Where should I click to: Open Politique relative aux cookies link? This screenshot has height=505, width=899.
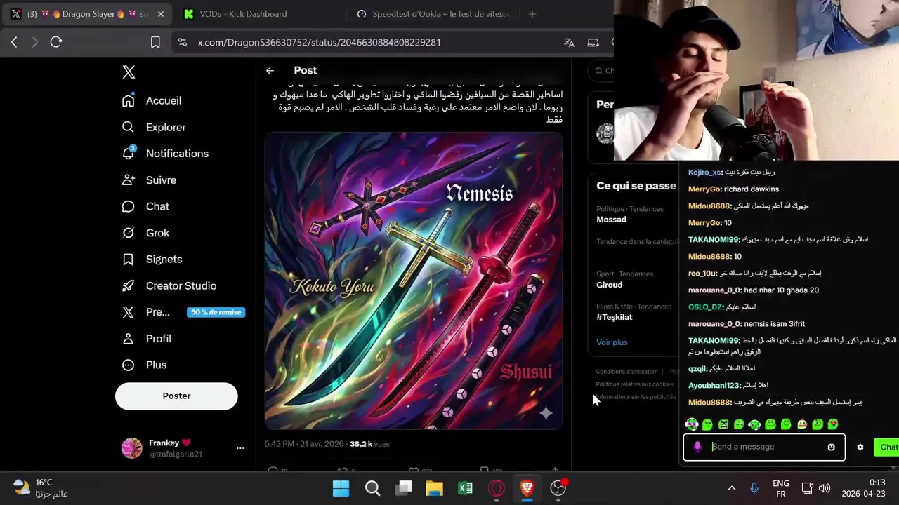click(635, 384)
